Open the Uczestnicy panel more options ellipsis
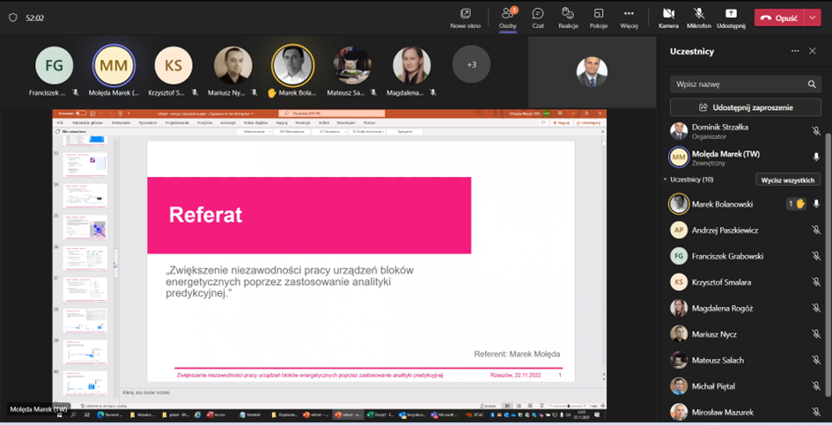832x425 pixels. click(795, 51)
